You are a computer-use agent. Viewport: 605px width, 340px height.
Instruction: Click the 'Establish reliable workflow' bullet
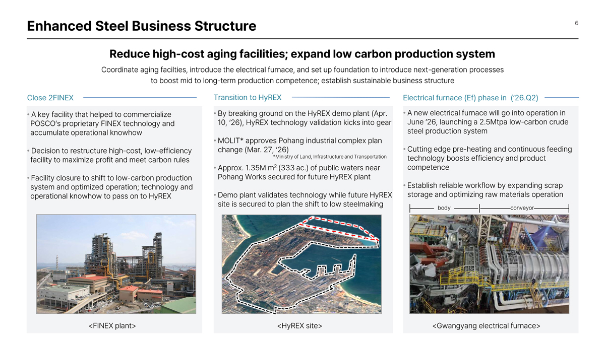point(483,190)
